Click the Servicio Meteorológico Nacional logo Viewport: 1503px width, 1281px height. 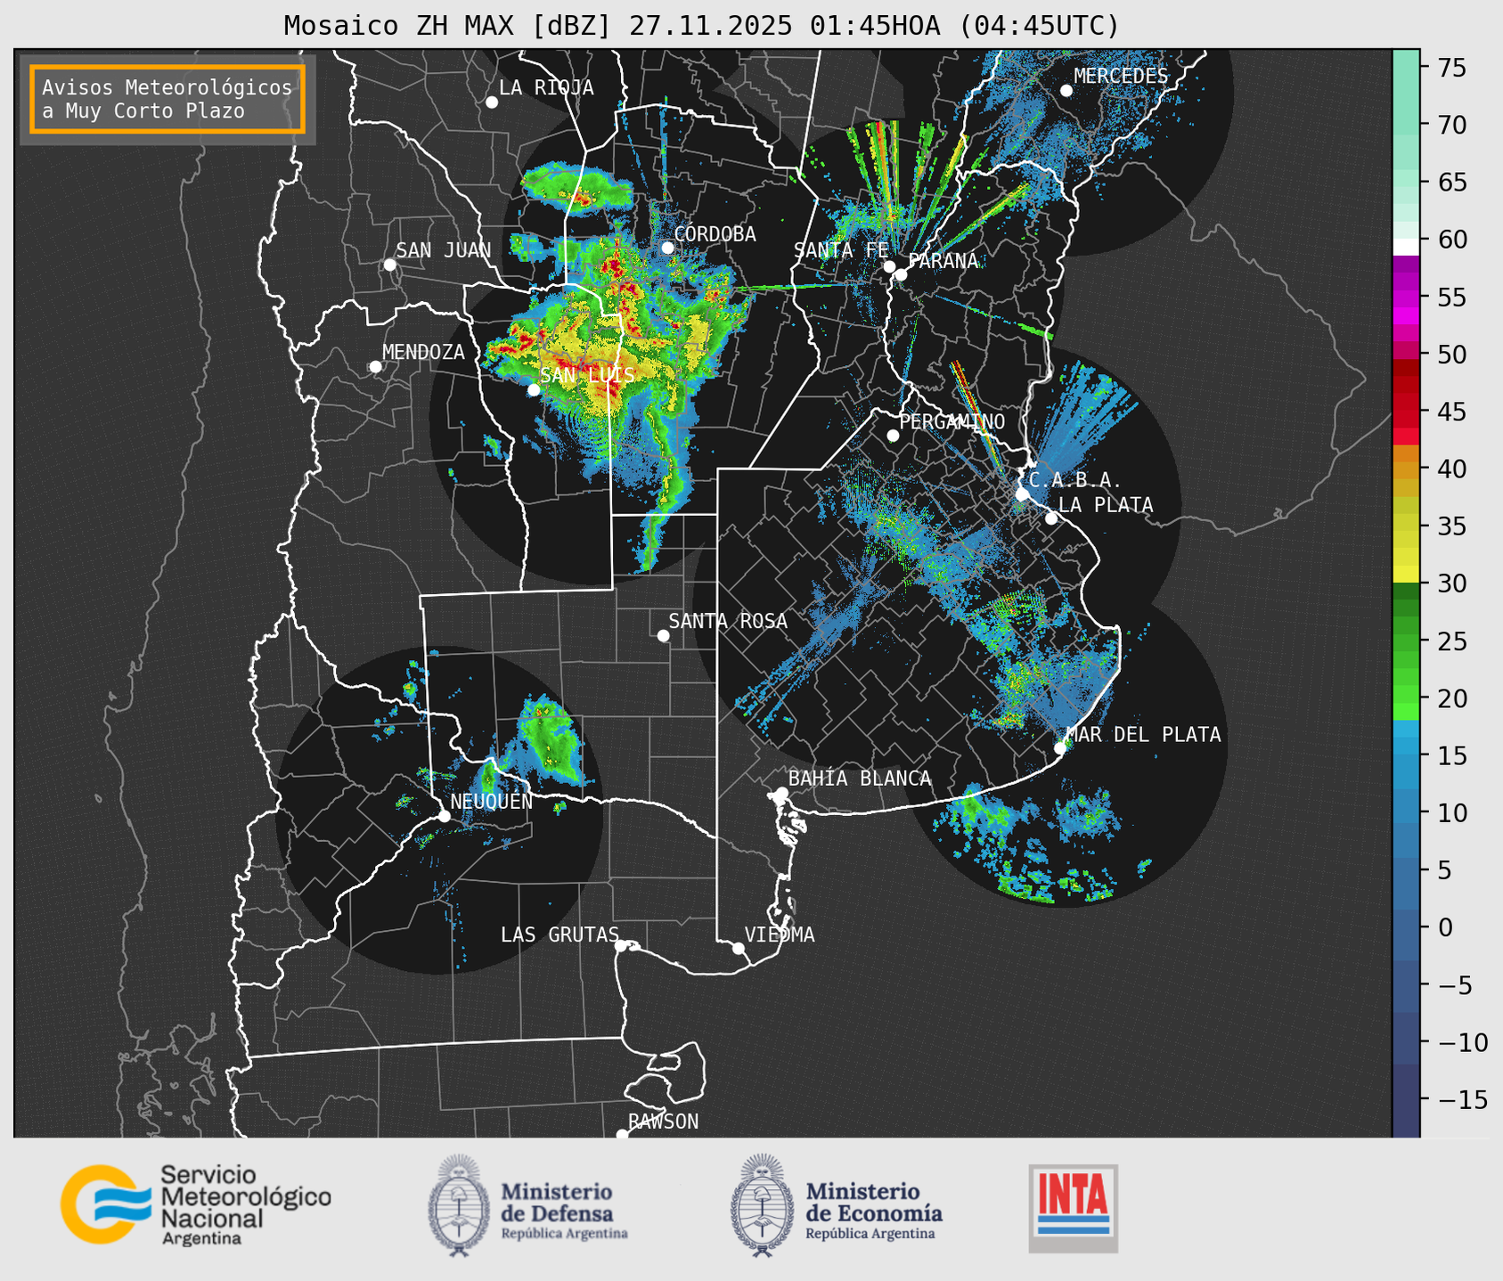point(195,1204)
